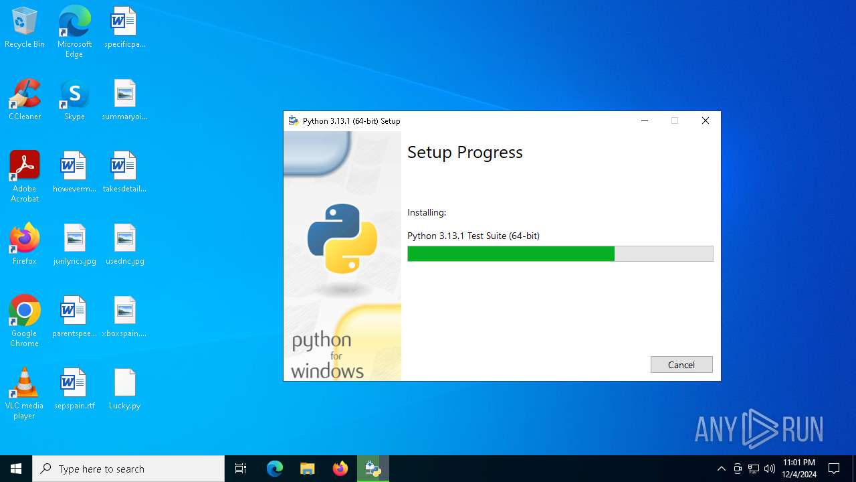Launch Microsoft Edge from the taskbar

[x=275, y=469]
